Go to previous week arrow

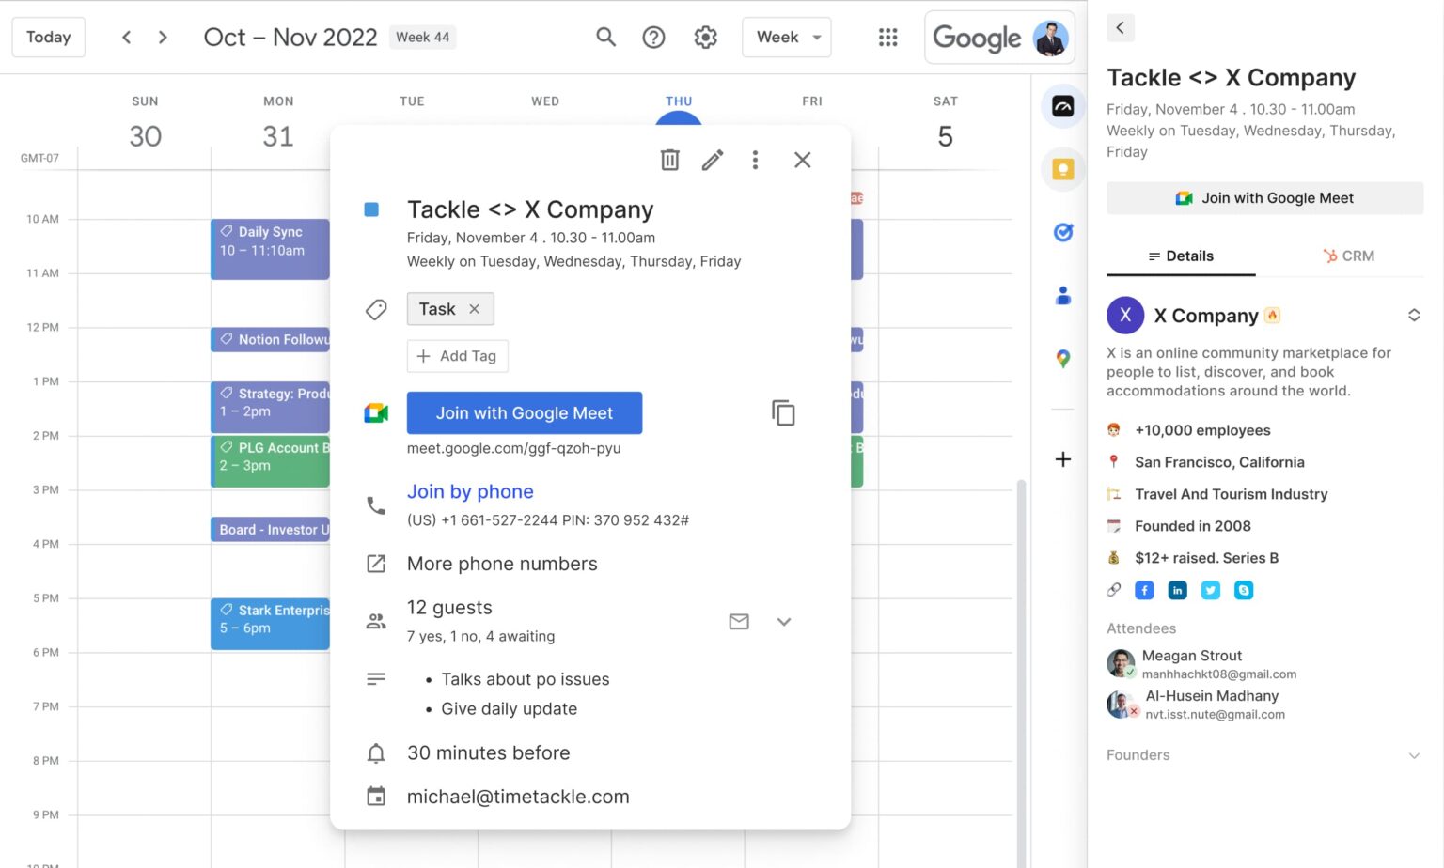click(126, 37)
